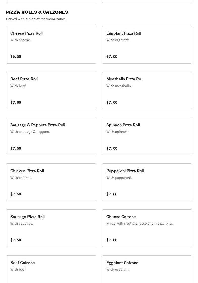
Task: Select the Beef Calzone card
Action: point(51,269)
